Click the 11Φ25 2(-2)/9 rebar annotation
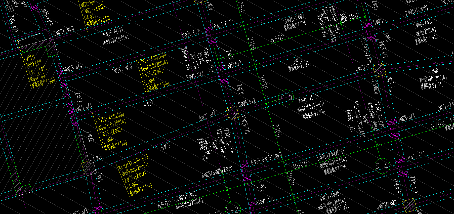This screenshot has width=454, height=214. (x=209, y=60)
